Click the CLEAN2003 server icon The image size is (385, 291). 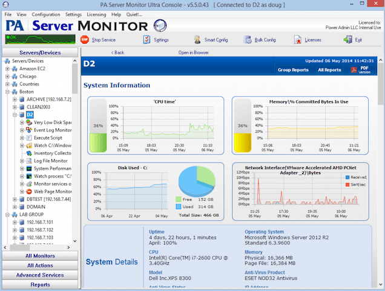[22, 107]
